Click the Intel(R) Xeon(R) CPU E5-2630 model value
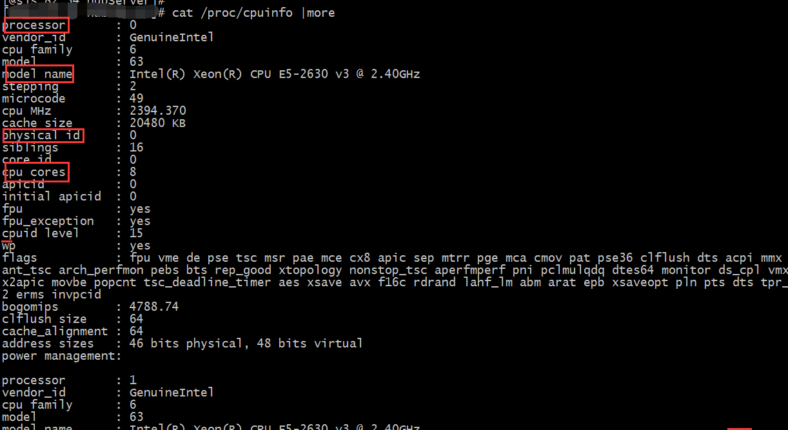This screenshot has height=430, width=788. pos(275,74)
